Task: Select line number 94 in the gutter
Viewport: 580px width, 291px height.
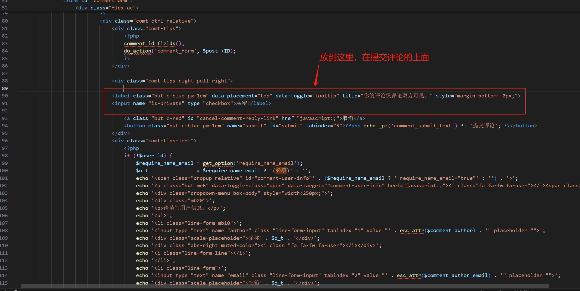Action: pos(5,126)
